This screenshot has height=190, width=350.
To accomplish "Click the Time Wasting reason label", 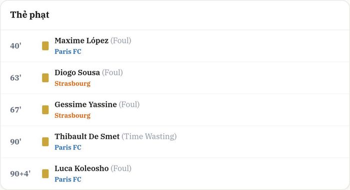I will 149,137.
